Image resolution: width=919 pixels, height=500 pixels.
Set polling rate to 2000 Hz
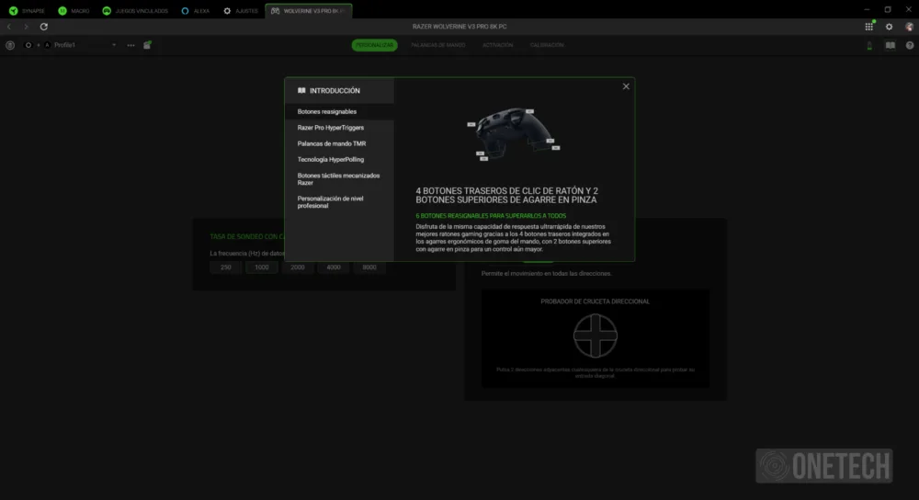(297, 267)
